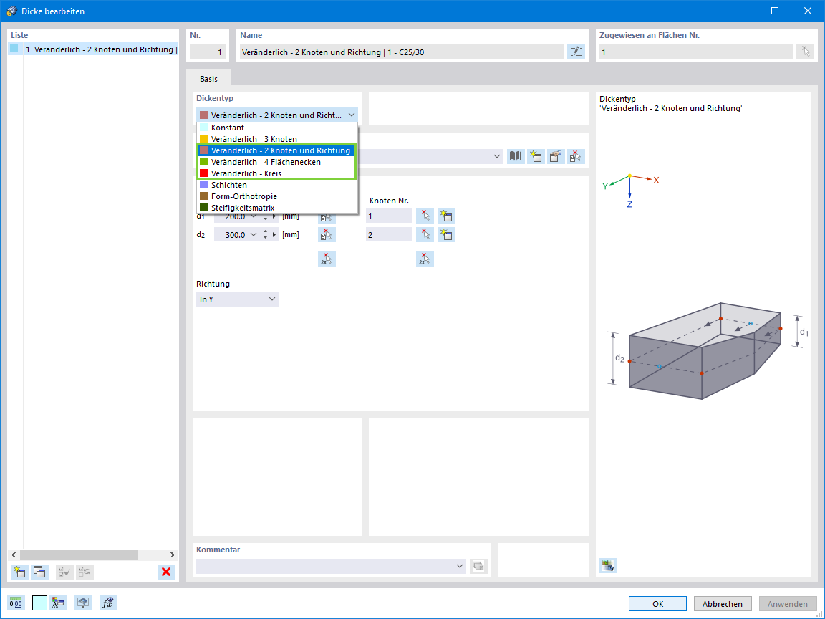Click the Knoten Nr. field containing 2
The image size is (825, 619).
(x=390, y=235)
